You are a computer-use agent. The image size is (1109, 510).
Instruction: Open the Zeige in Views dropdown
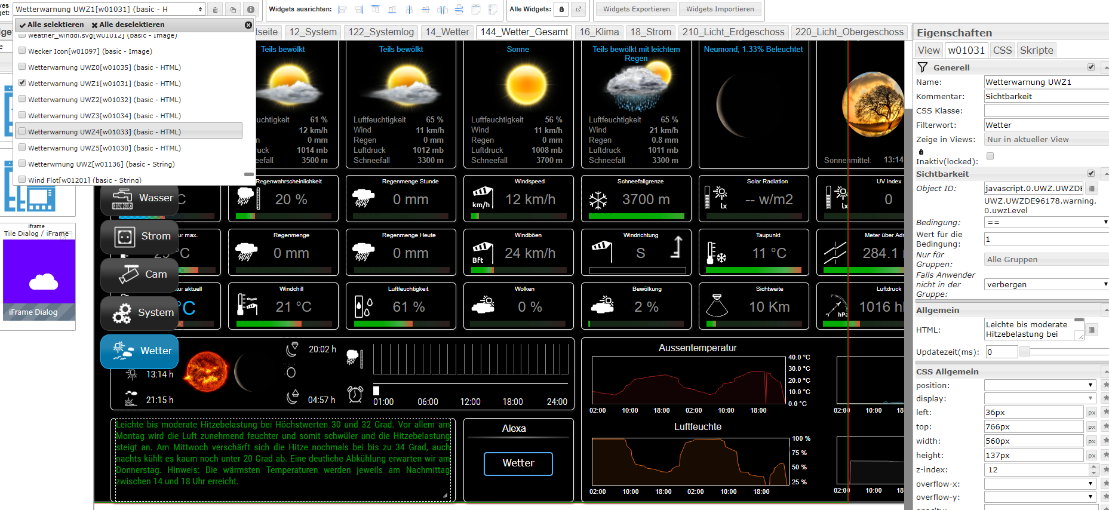point(1046,140)
